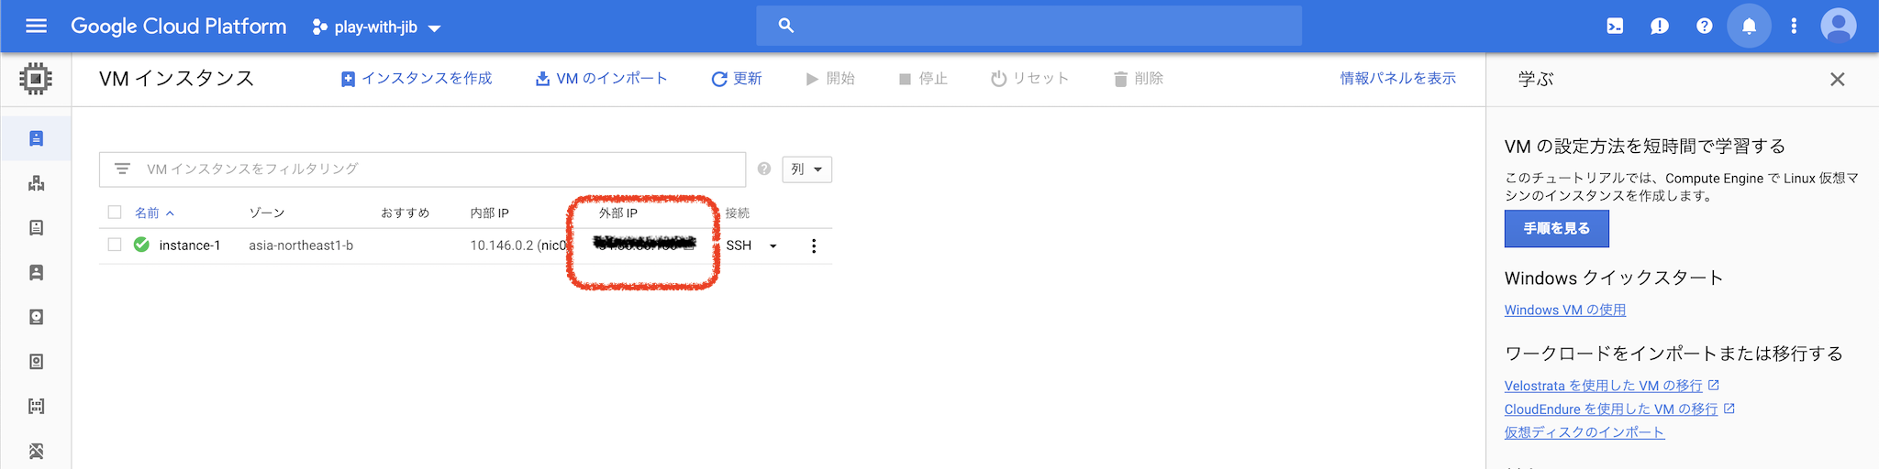The image size is (1879, 469).
Task: Open the send feedback icon
Action: 1659,26
